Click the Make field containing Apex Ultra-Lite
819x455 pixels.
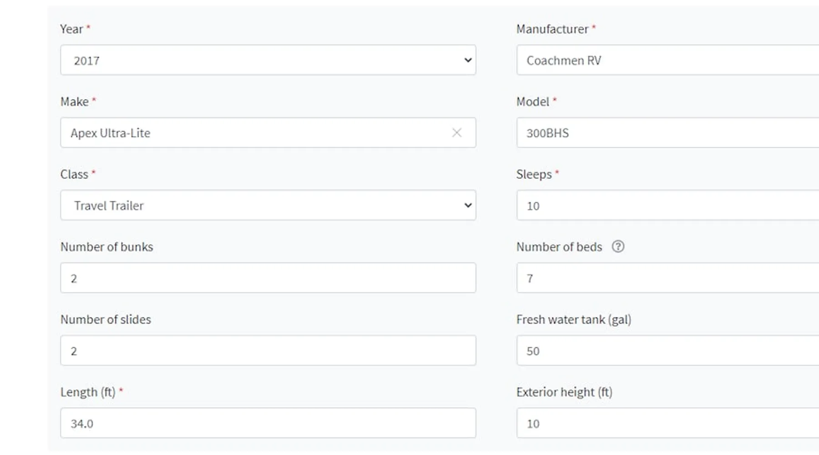pyautogui.click(x=268, y=132)
